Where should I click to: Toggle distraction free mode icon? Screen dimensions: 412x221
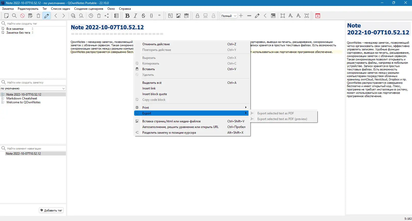(283, 16)
